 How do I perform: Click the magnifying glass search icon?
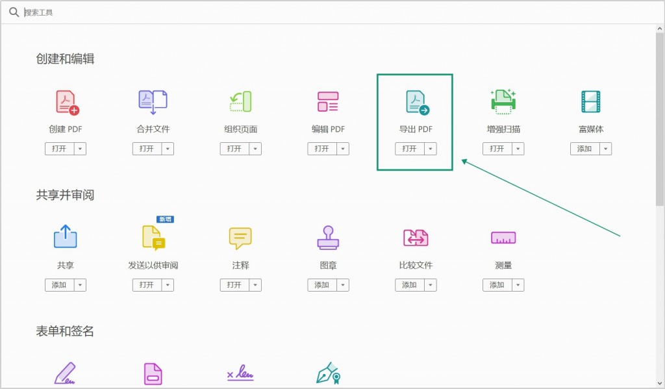[x=14, y=12]
